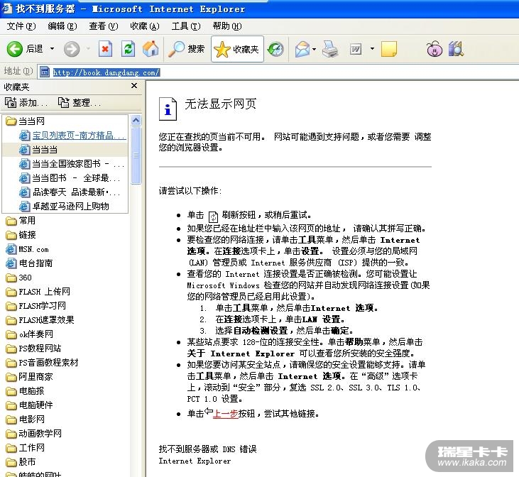Expand the PS音画教程素材 folder
The height and width of the screenshot is (477, 519).
tap(42, 363)
